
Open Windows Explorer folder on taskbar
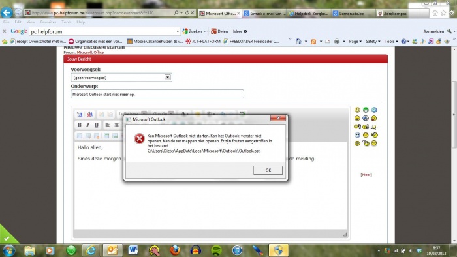pyautogui.click(x=29, y=250)
